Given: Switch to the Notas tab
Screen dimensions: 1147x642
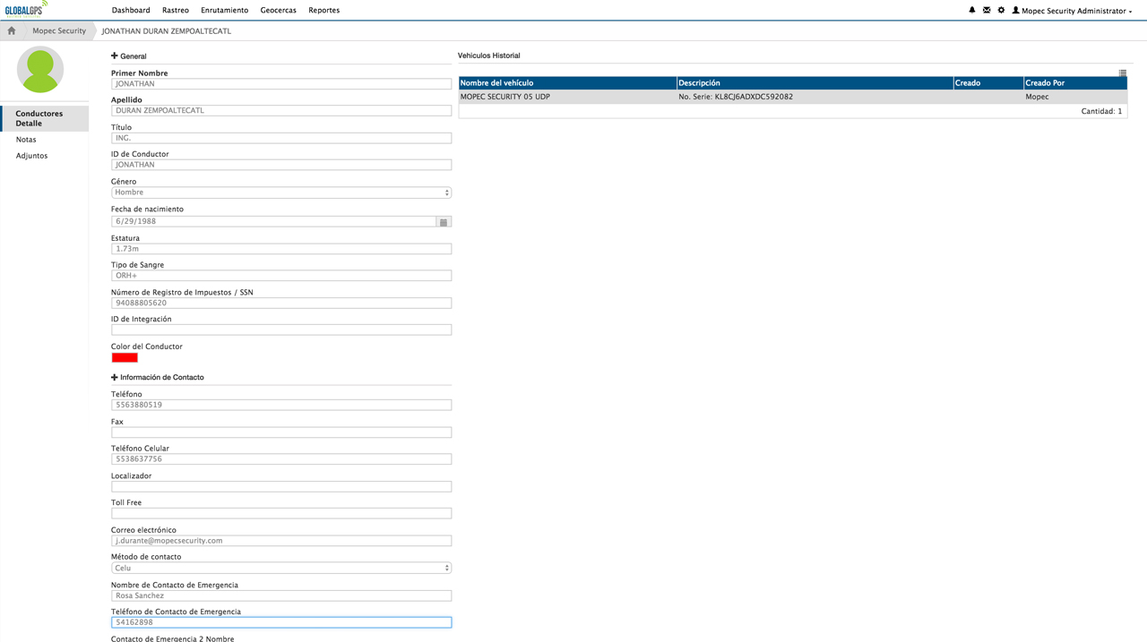Looking at the screenshot, I should coord(26,140).
